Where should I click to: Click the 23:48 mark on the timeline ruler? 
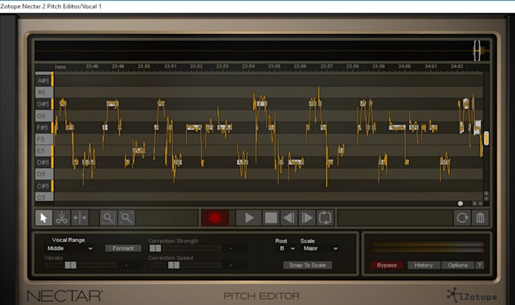point(92,67)
